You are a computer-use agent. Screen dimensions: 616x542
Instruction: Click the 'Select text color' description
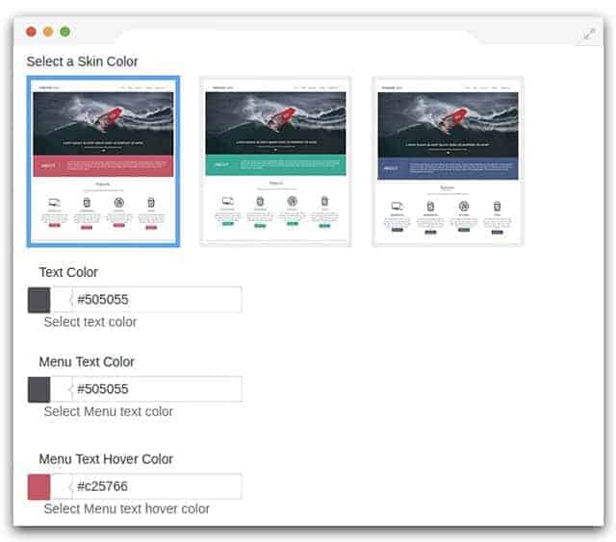click(x=90, y=322)
